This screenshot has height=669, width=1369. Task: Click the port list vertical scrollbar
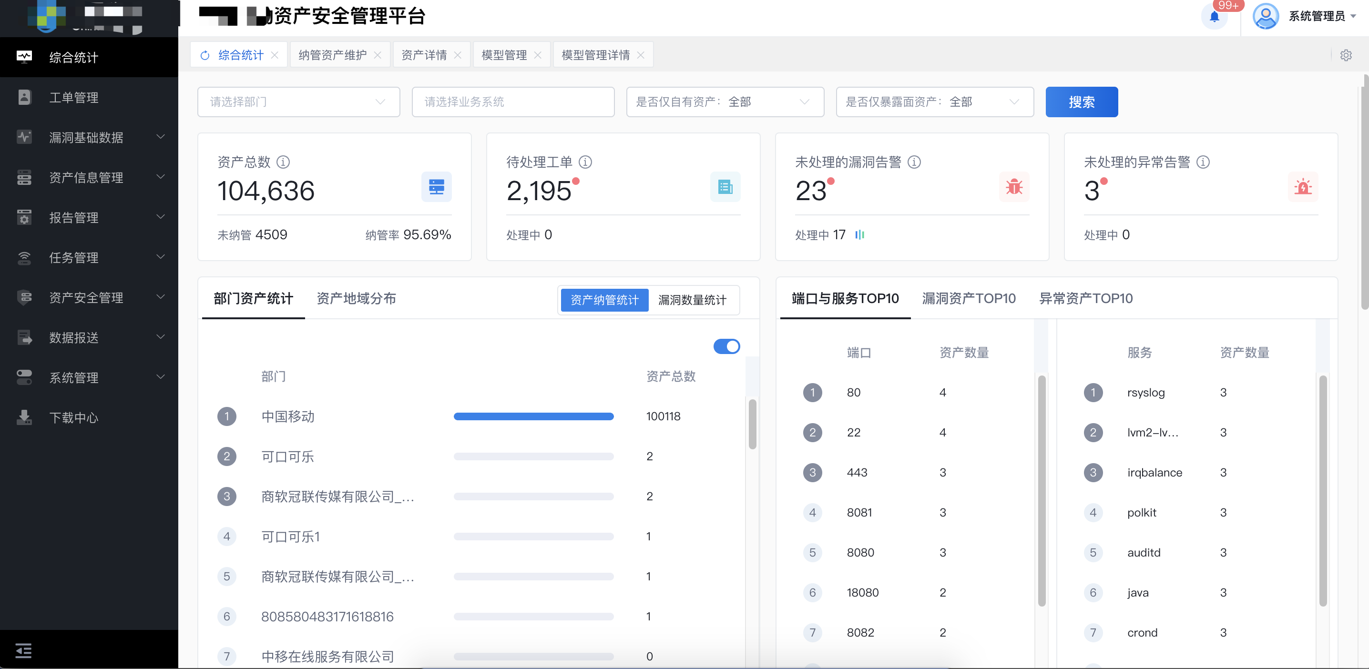tap(1042, 491)
